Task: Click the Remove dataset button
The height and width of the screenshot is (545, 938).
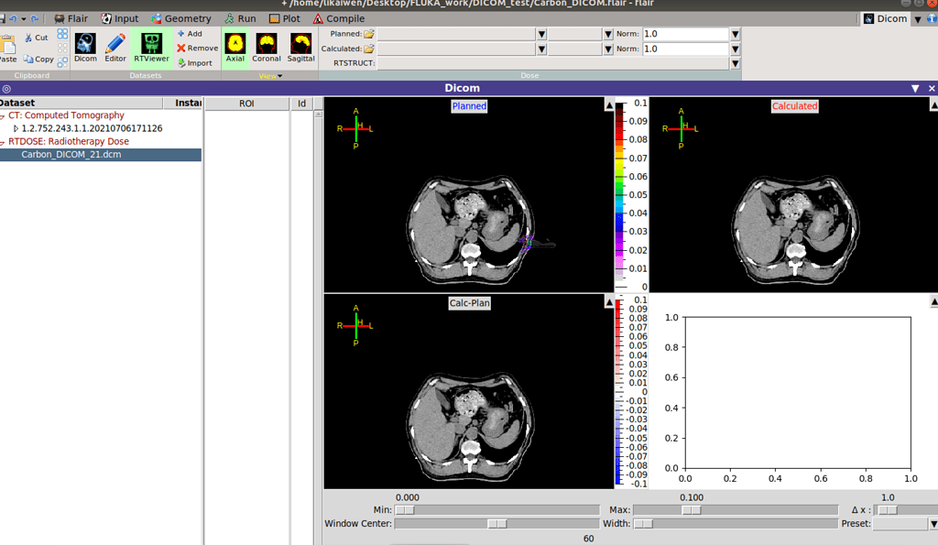Action: point(197,49)
